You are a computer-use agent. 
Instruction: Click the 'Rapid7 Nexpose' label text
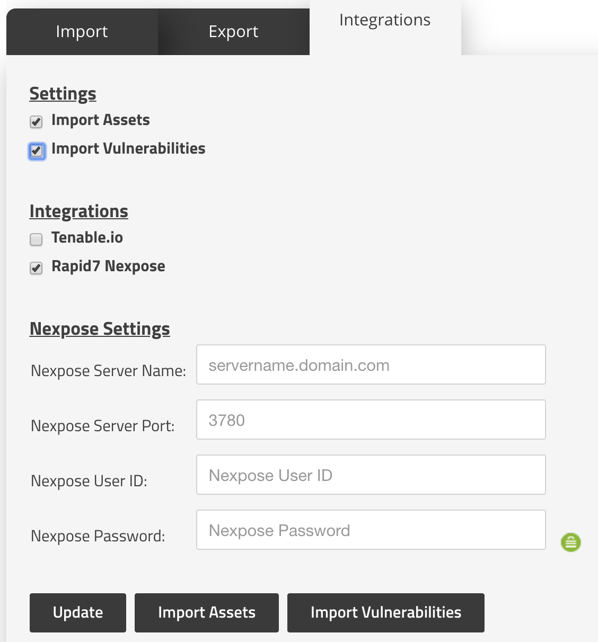(109, 266)
